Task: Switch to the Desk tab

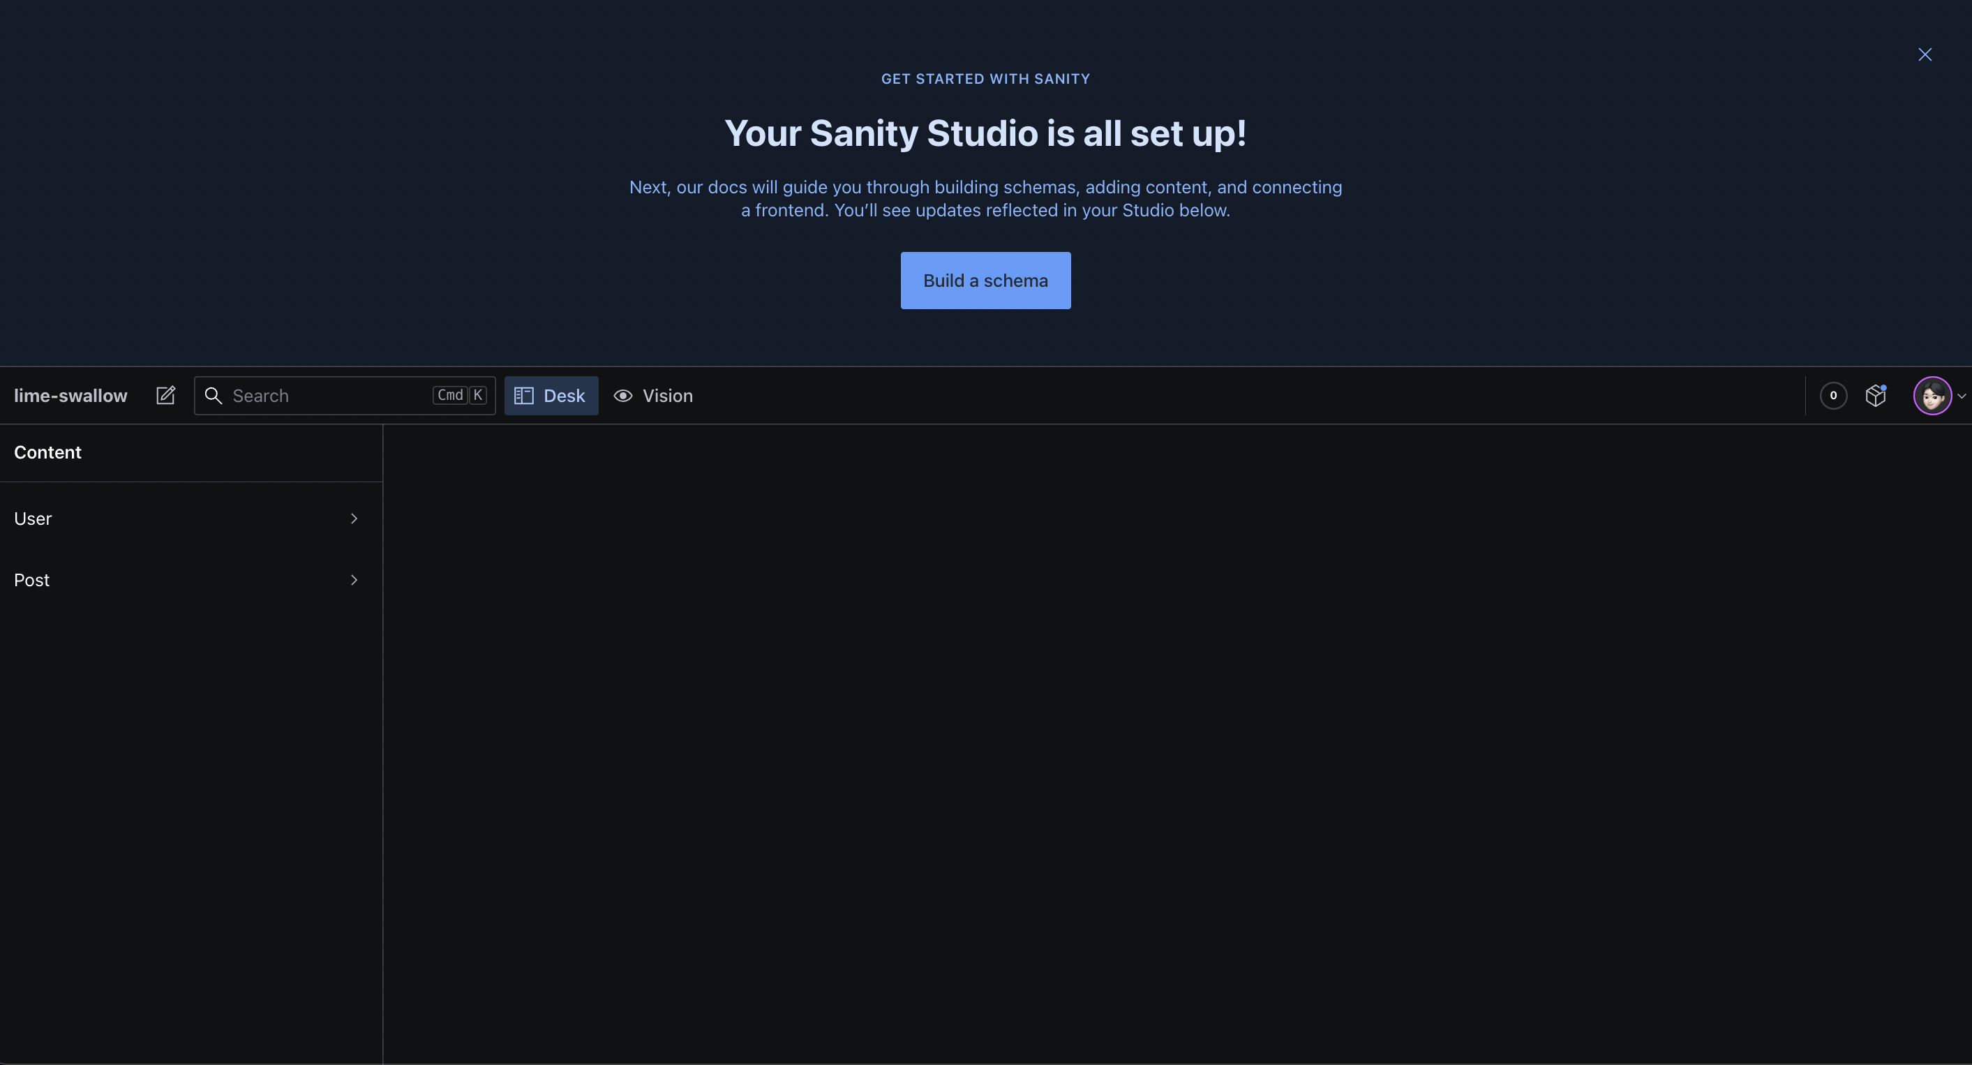Action: coord(563,395)
